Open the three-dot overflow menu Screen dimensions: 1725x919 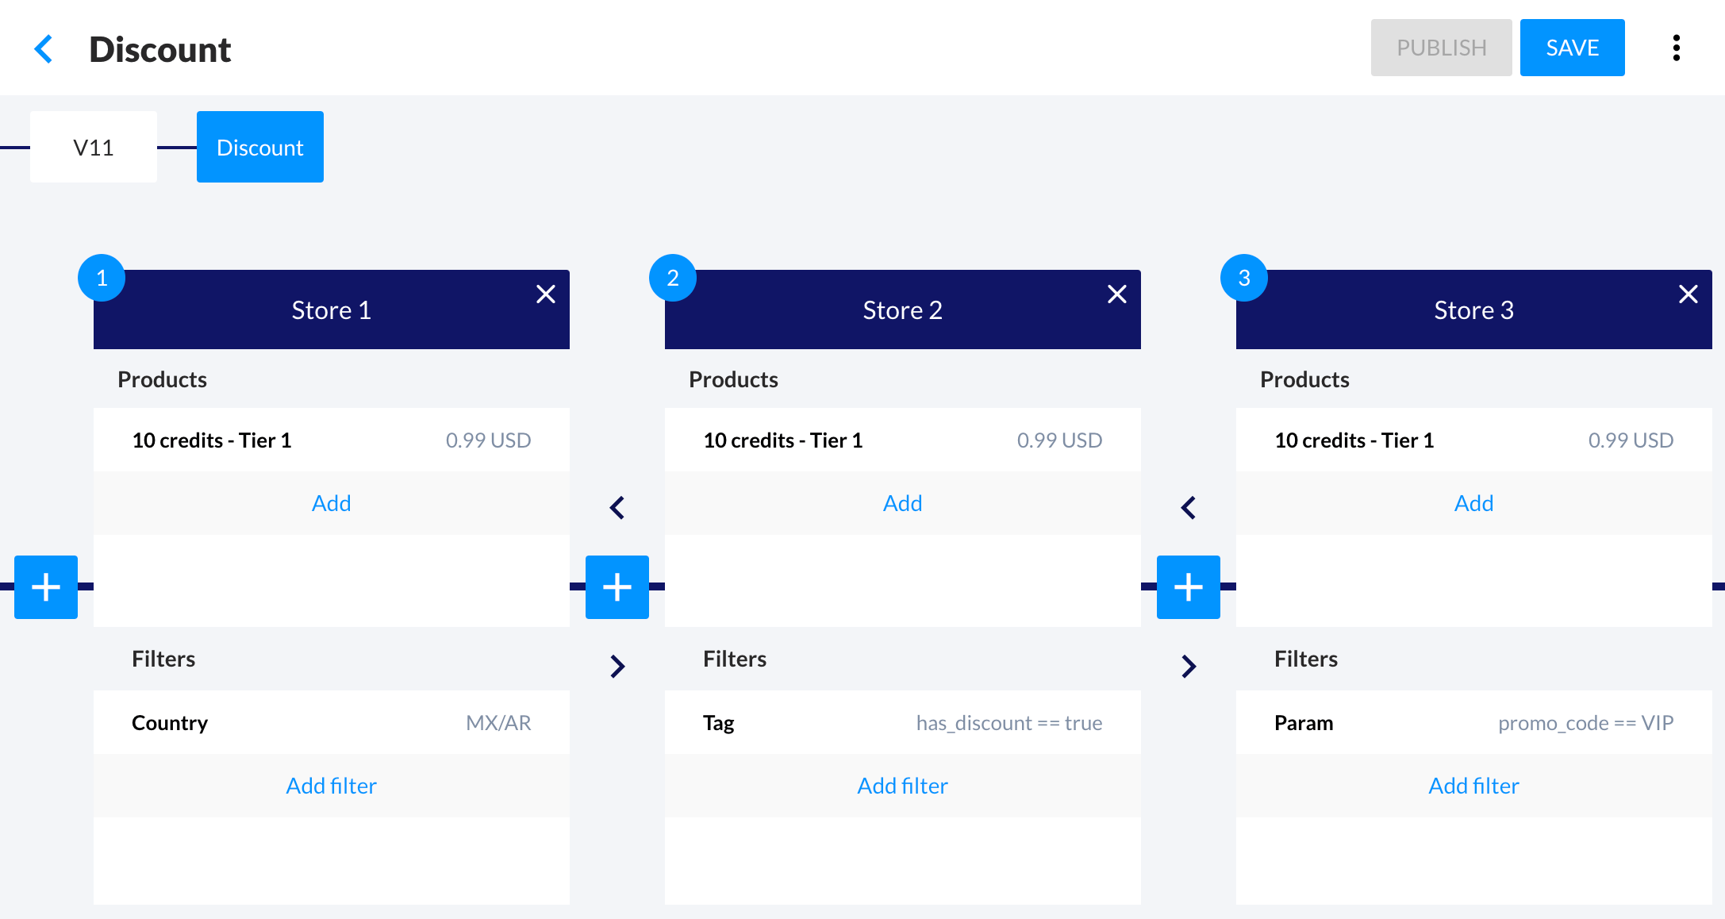(x=1676, y=48)
